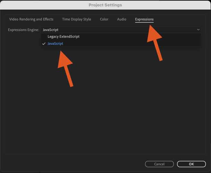
Task: Select the Legacy ExtendScript engine option
Action: tap(63, 36)
